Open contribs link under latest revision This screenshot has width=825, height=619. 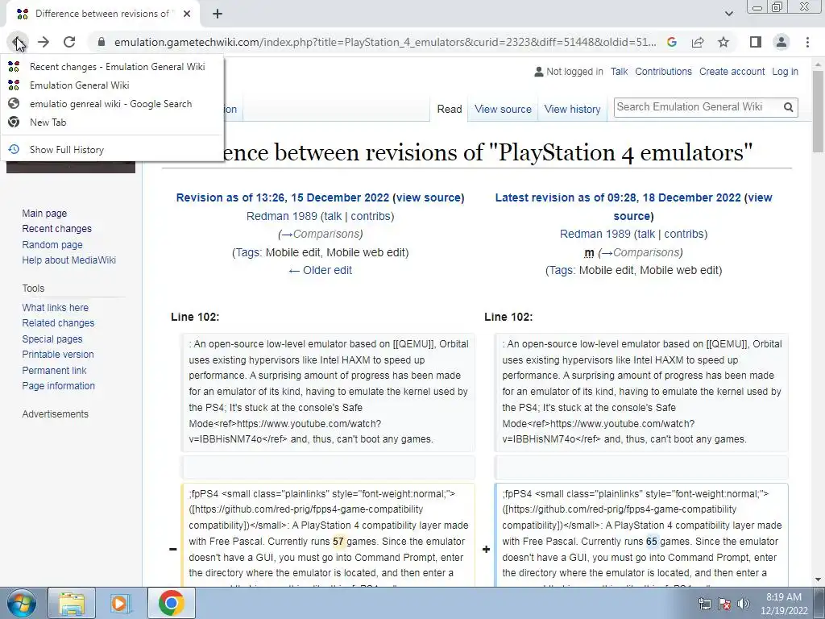[x=683, y=235]
